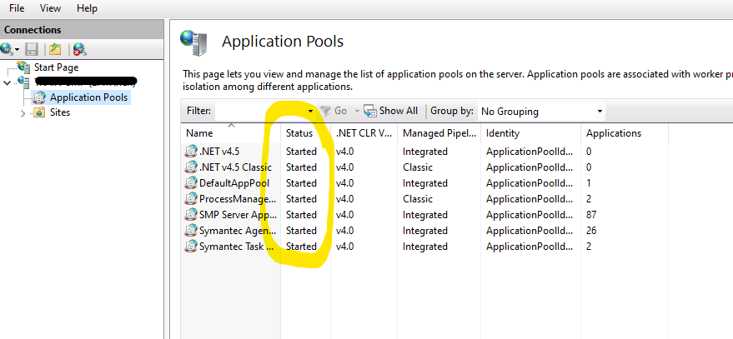Screen dimensions: 733x339
Task: Click the Save Connections floppy disk icon
Action: coord(32,49)
